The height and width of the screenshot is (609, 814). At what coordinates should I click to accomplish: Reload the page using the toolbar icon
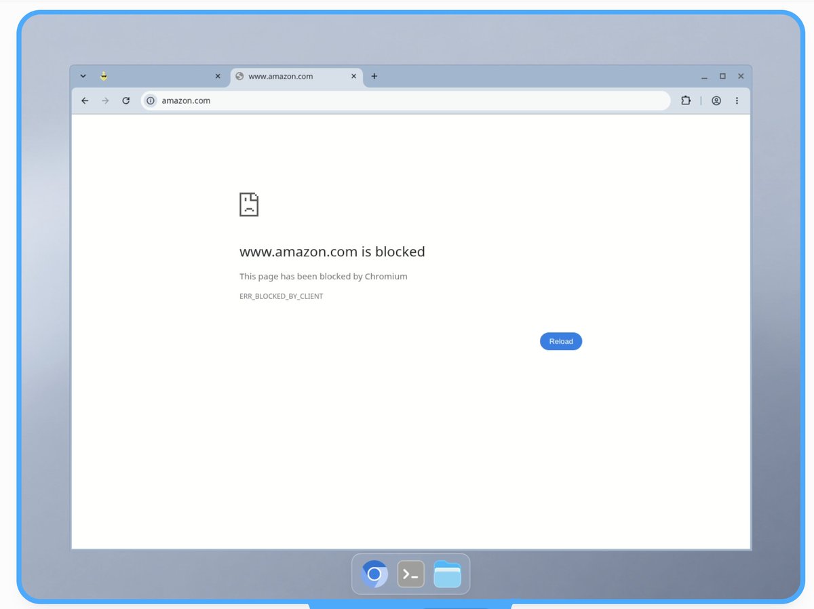click(125, 100)
